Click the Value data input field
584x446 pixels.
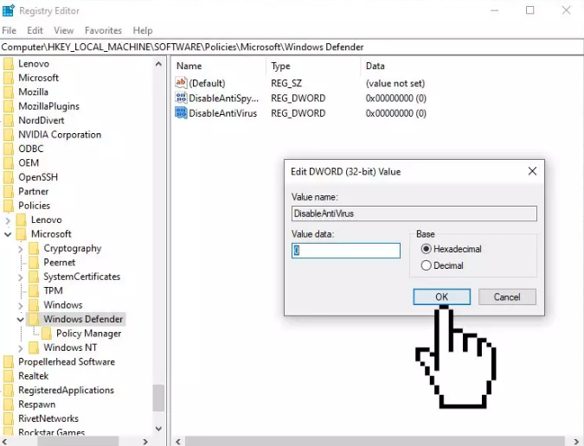point(346,251)
